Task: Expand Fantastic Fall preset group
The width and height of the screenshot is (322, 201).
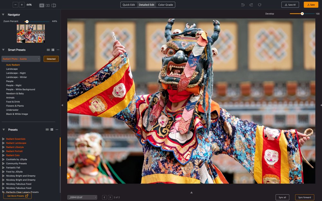Action: click(x=3, y=168)
